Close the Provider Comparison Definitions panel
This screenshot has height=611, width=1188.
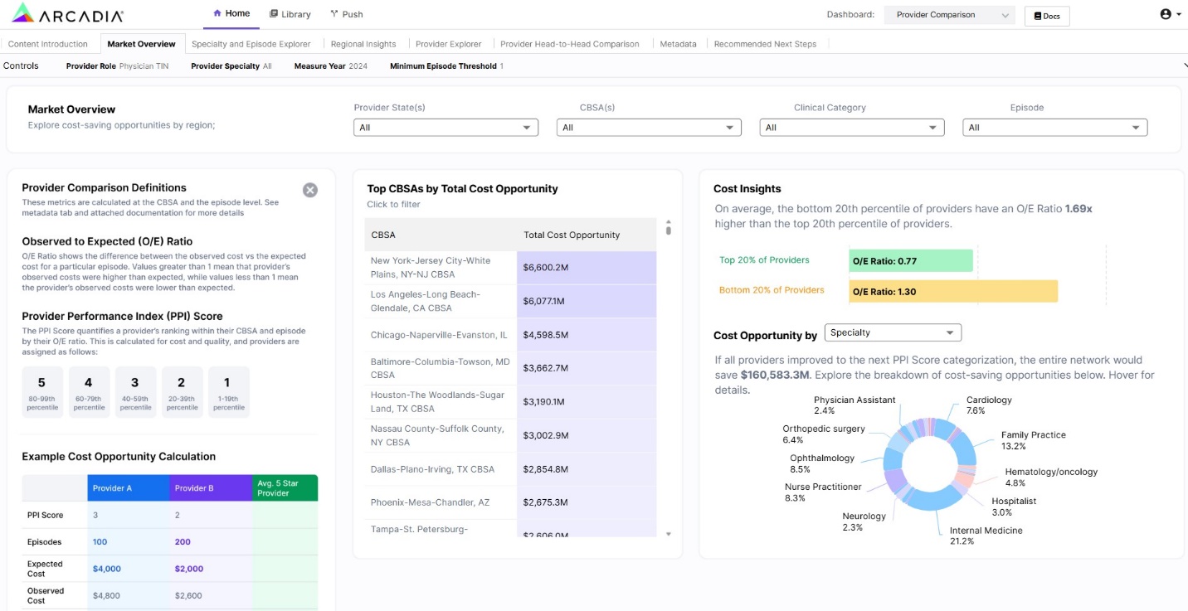click(309, 190)
